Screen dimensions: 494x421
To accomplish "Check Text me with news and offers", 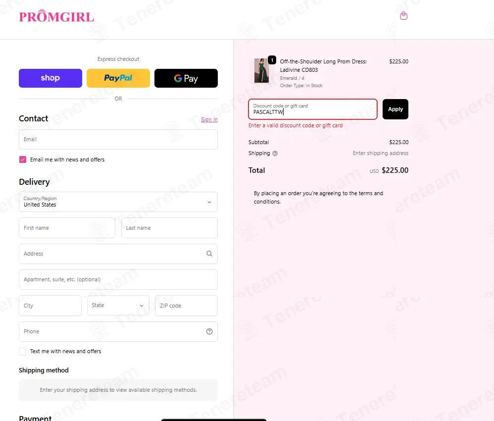I will pos(23,351).
